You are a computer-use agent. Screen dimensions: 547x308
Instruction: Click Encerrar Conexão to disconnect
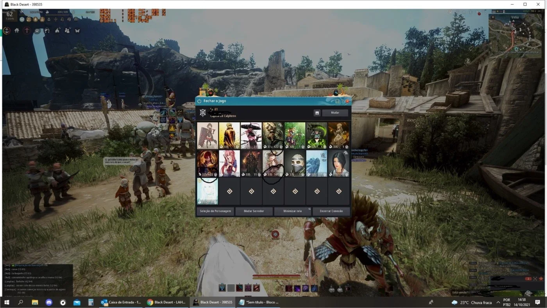coord(331,211)
